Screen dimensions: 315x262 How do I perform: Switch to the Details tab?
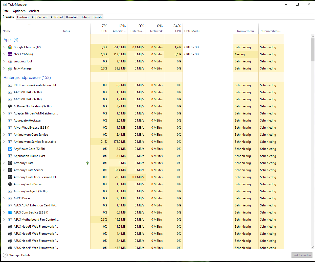click(x=85, y=17)
